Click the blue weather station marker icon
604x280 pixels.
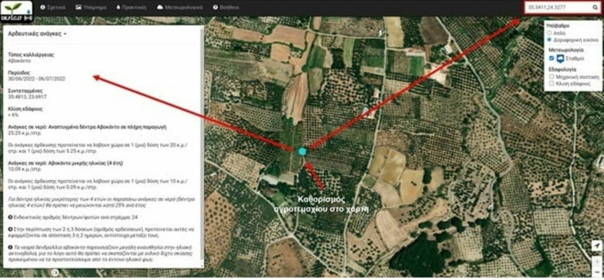[x=560, y=58]
